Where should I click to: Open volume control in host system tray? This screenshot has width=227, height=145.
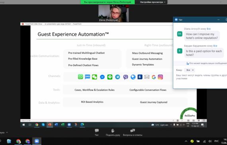click(210, 141)
